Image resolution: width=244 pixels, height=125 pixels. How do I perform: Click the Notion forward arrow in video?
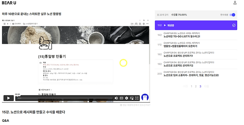tap(10, 24)
